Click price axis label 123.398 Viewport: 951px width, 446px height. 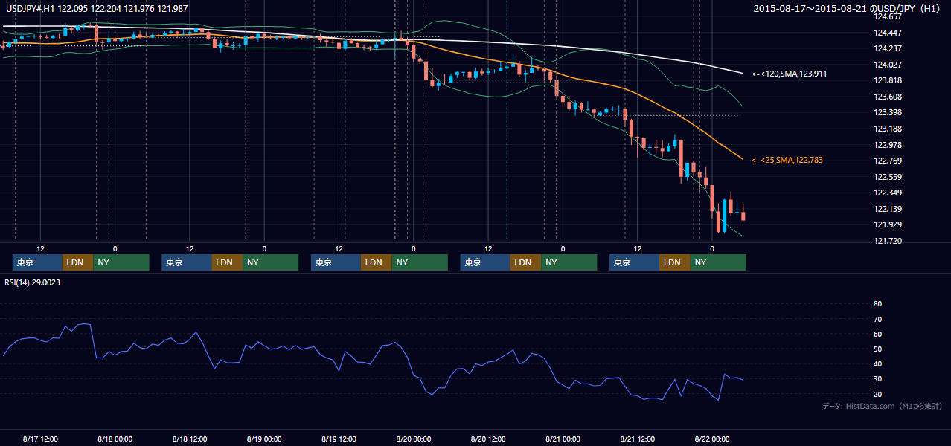point(887,112)
